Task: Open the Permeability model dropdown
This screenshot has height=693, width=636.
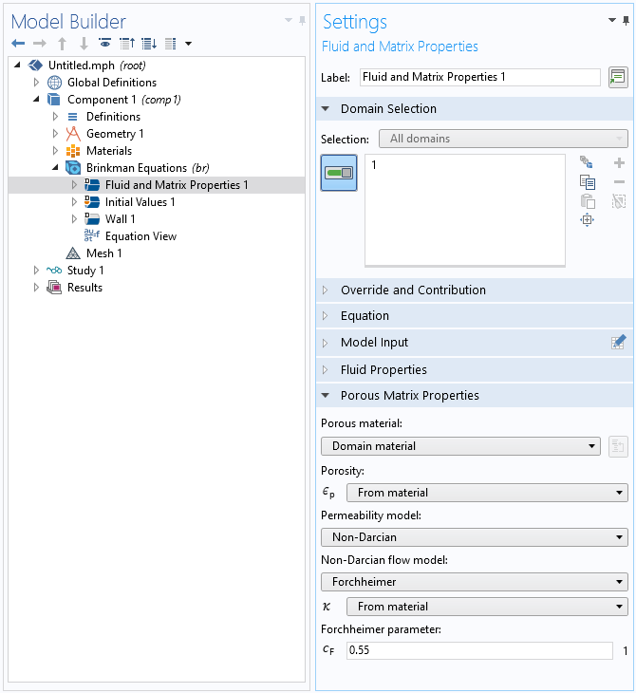Action: 474,537
